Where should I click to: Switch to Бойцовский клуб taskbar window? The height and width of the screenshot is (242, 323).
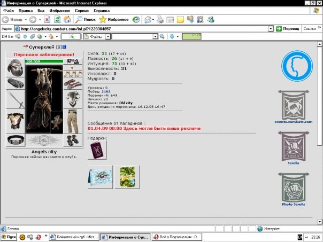pos(74,237)
